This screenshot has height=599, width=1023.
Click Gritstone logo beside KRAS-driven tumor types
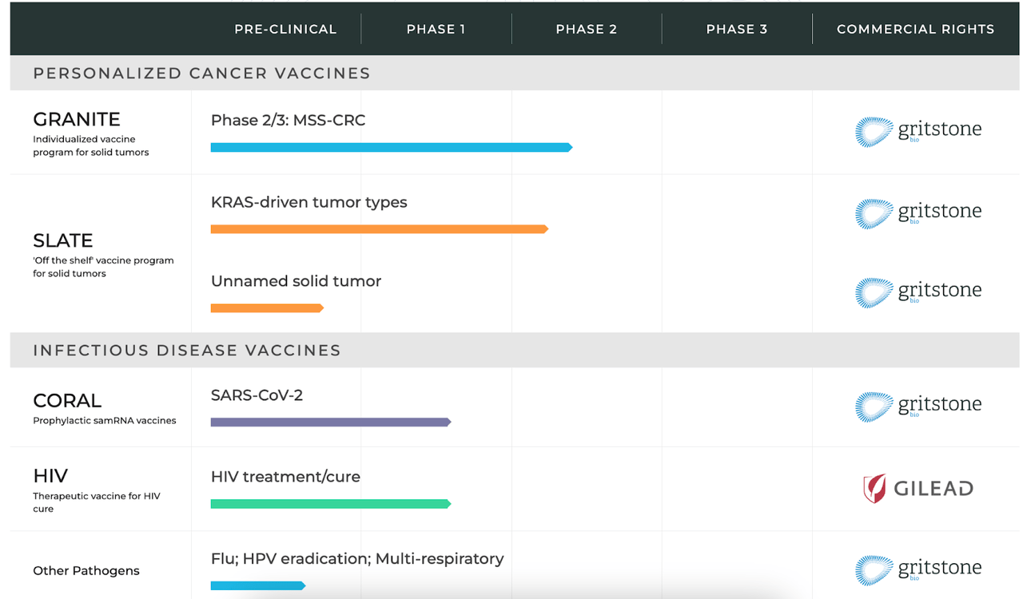tap(918, 213)
